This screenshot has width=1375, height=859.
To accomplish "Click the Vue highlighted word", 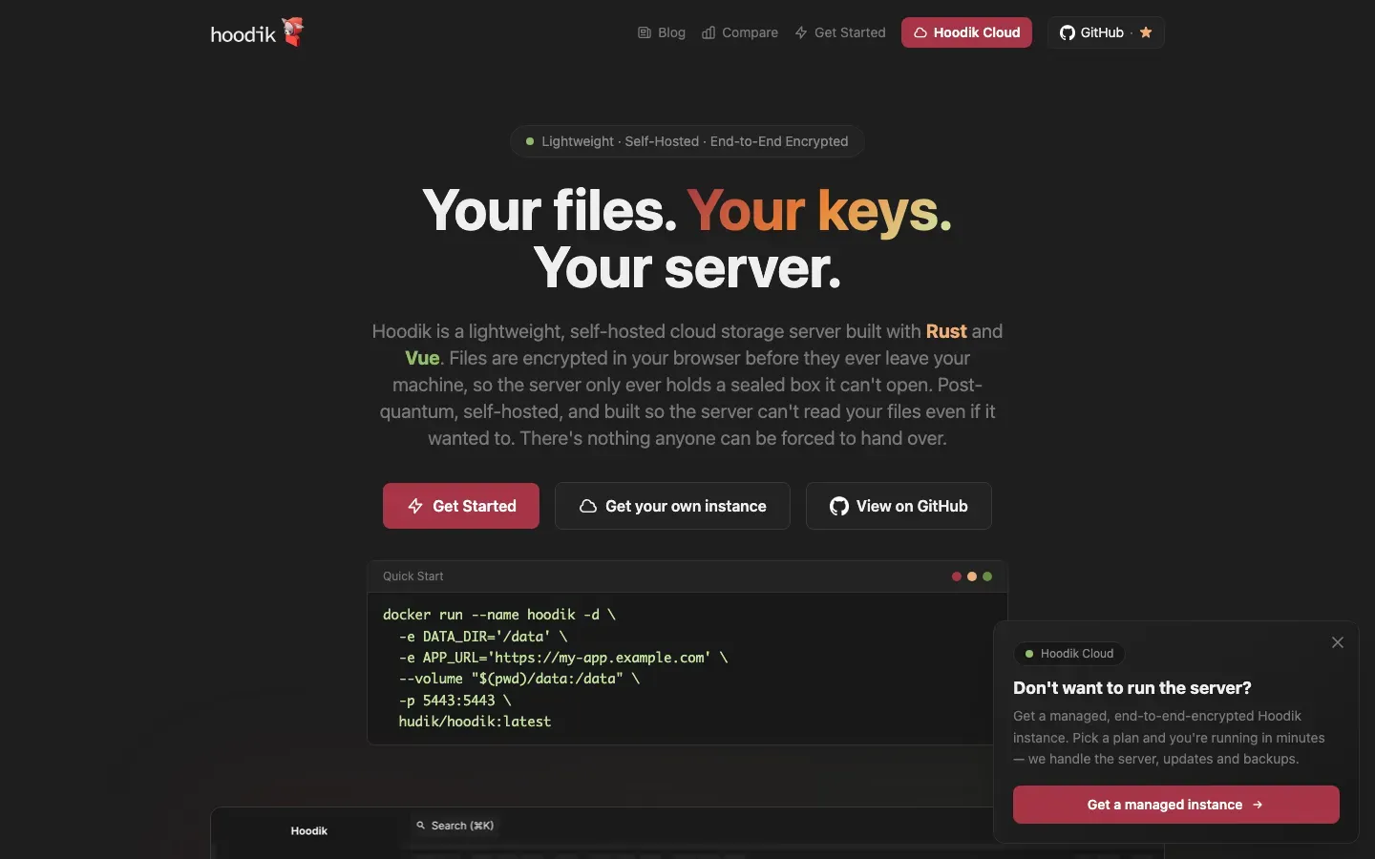I will point(422,358).
